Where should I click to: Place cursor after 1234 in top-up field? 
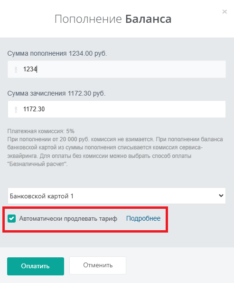click(x=37, y=69)
